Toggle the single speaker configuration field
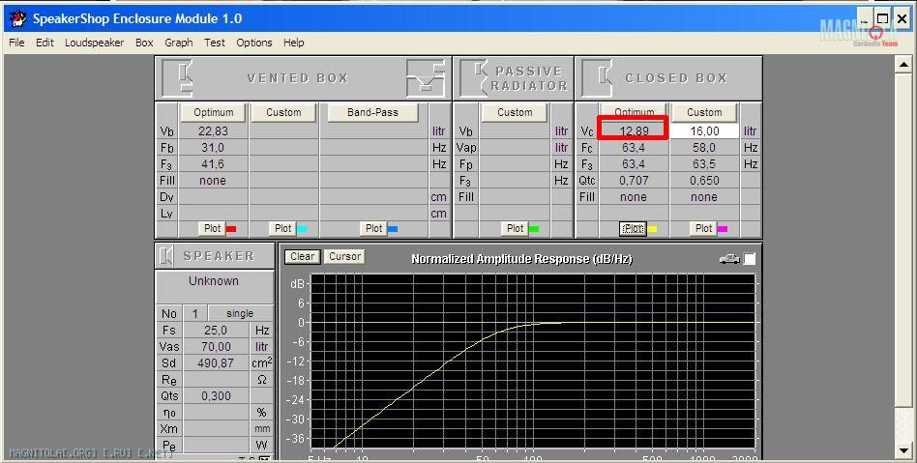This screenshot has width=917, height=463. (x=239, y=313)
